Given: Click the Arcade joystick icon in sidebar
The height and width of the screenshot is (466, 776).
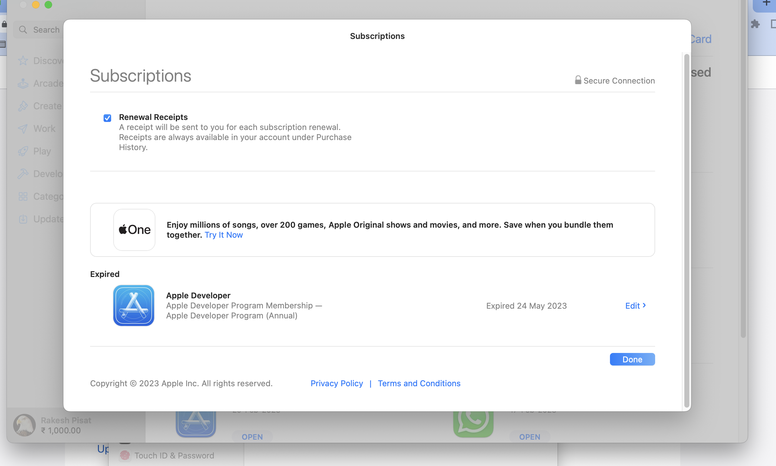Looking at the screenshot, I should [x=23, y=83].
